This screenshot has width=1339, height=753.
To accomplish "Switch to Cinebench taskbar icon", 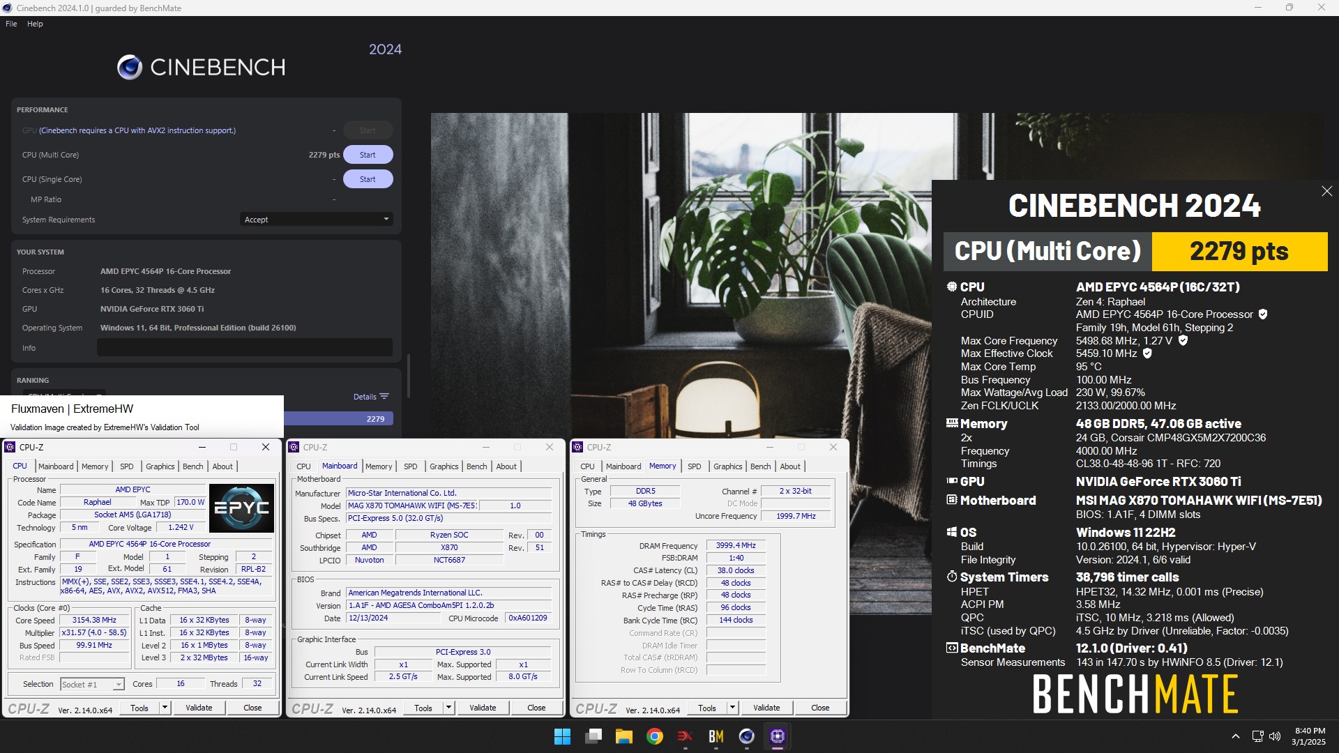I will tap(746, 736).
